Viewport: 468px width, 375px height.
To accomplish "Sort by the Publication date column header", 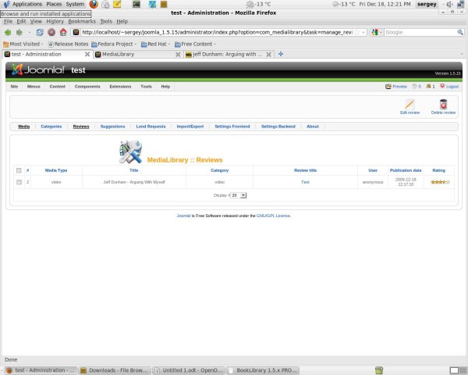I will 406,170.
